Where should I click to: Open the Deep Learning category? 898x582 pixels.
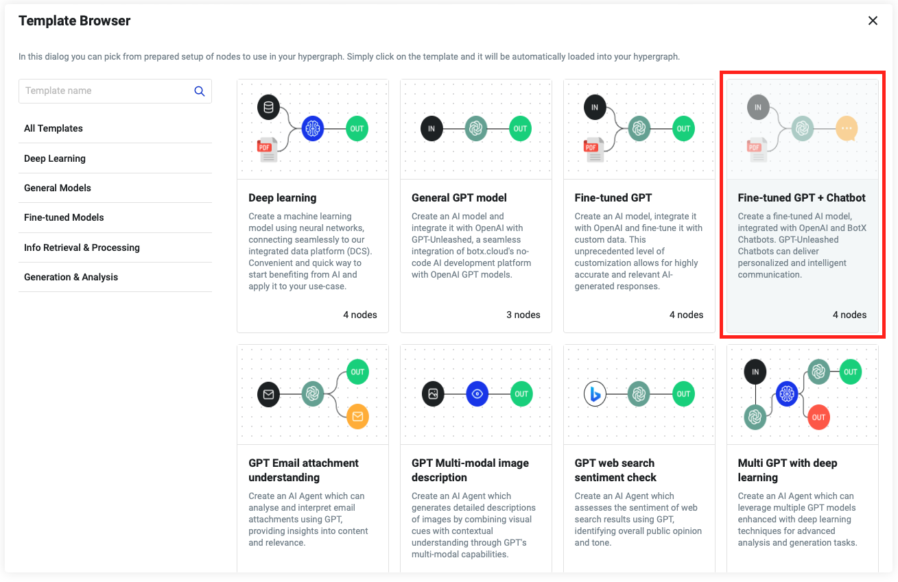55,158
